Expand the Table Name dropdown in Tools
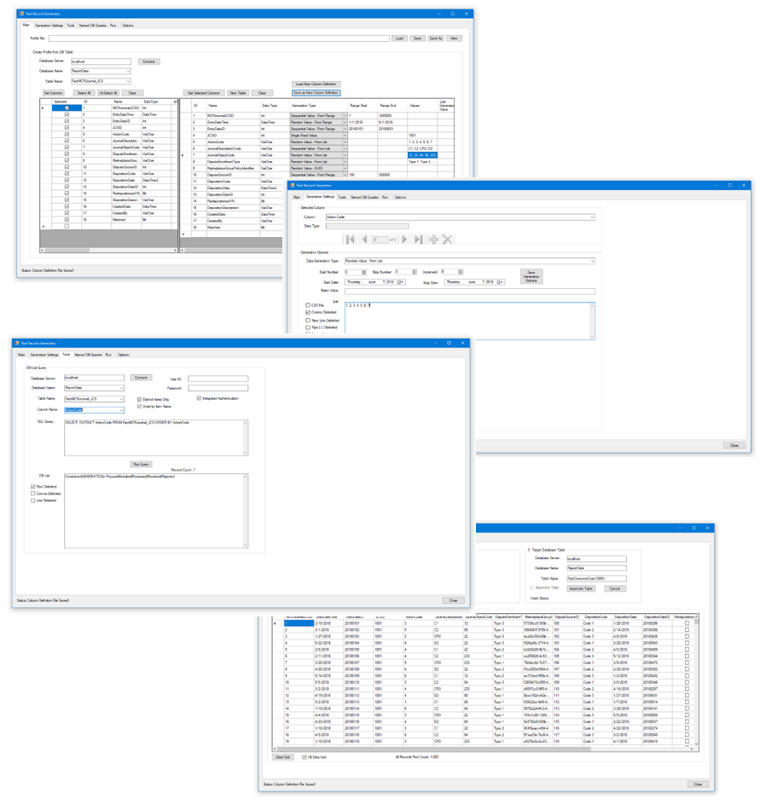 point(120,399)
